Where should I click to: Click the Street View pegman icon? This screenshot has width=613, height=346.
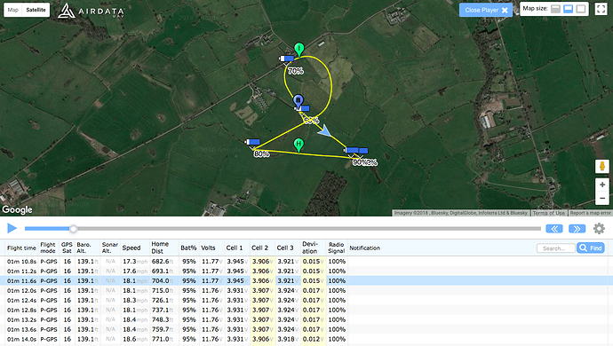(x=602, y=167)
